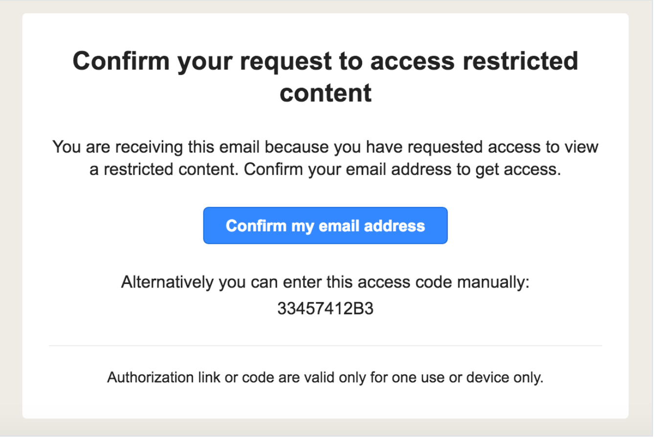Click the access code 33457412B3
This screenshot has height=440, width=654.
[x=325, y=308]
